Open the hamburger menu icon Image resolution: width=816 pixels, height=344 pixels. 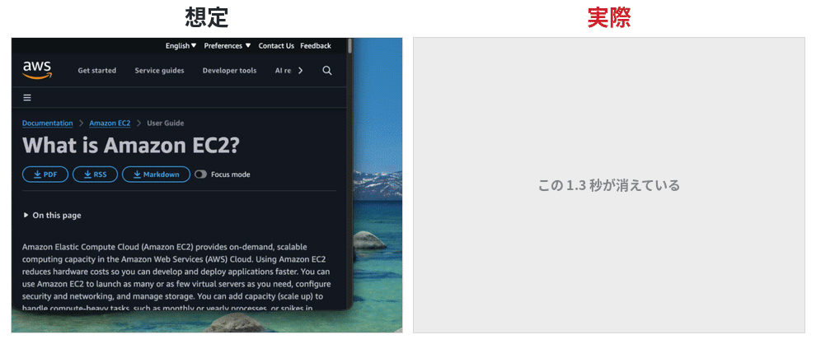[x=27, y=98]
